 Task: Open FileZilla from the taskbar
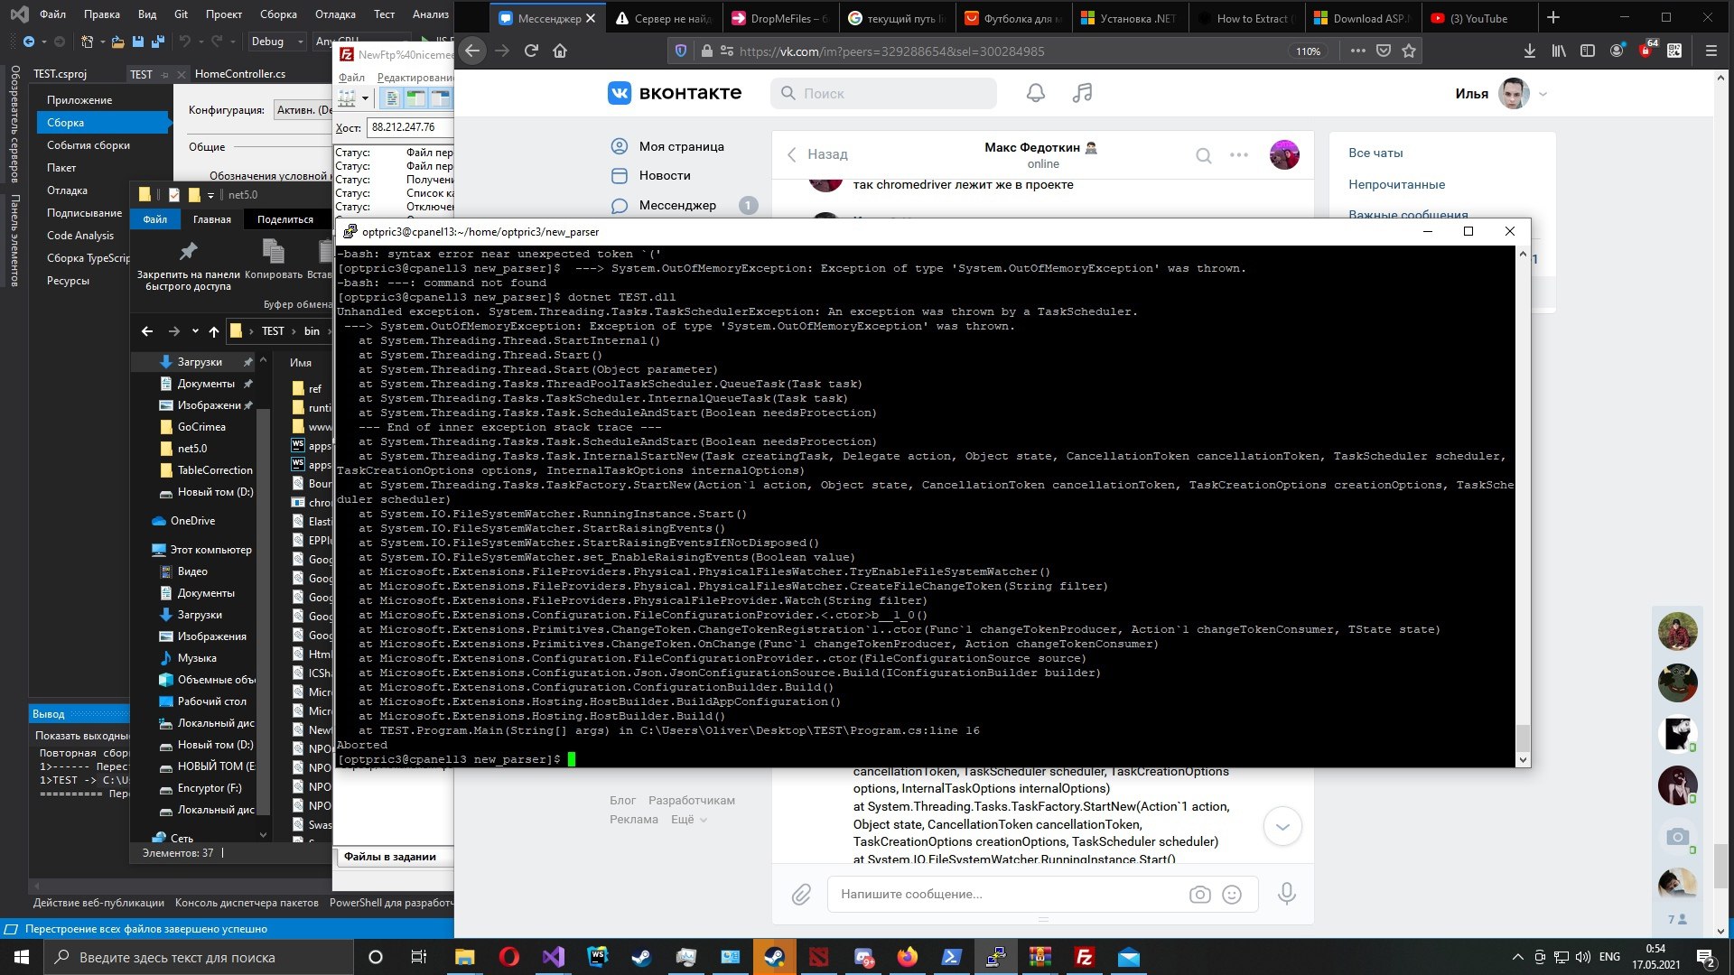coord(1085,957)
